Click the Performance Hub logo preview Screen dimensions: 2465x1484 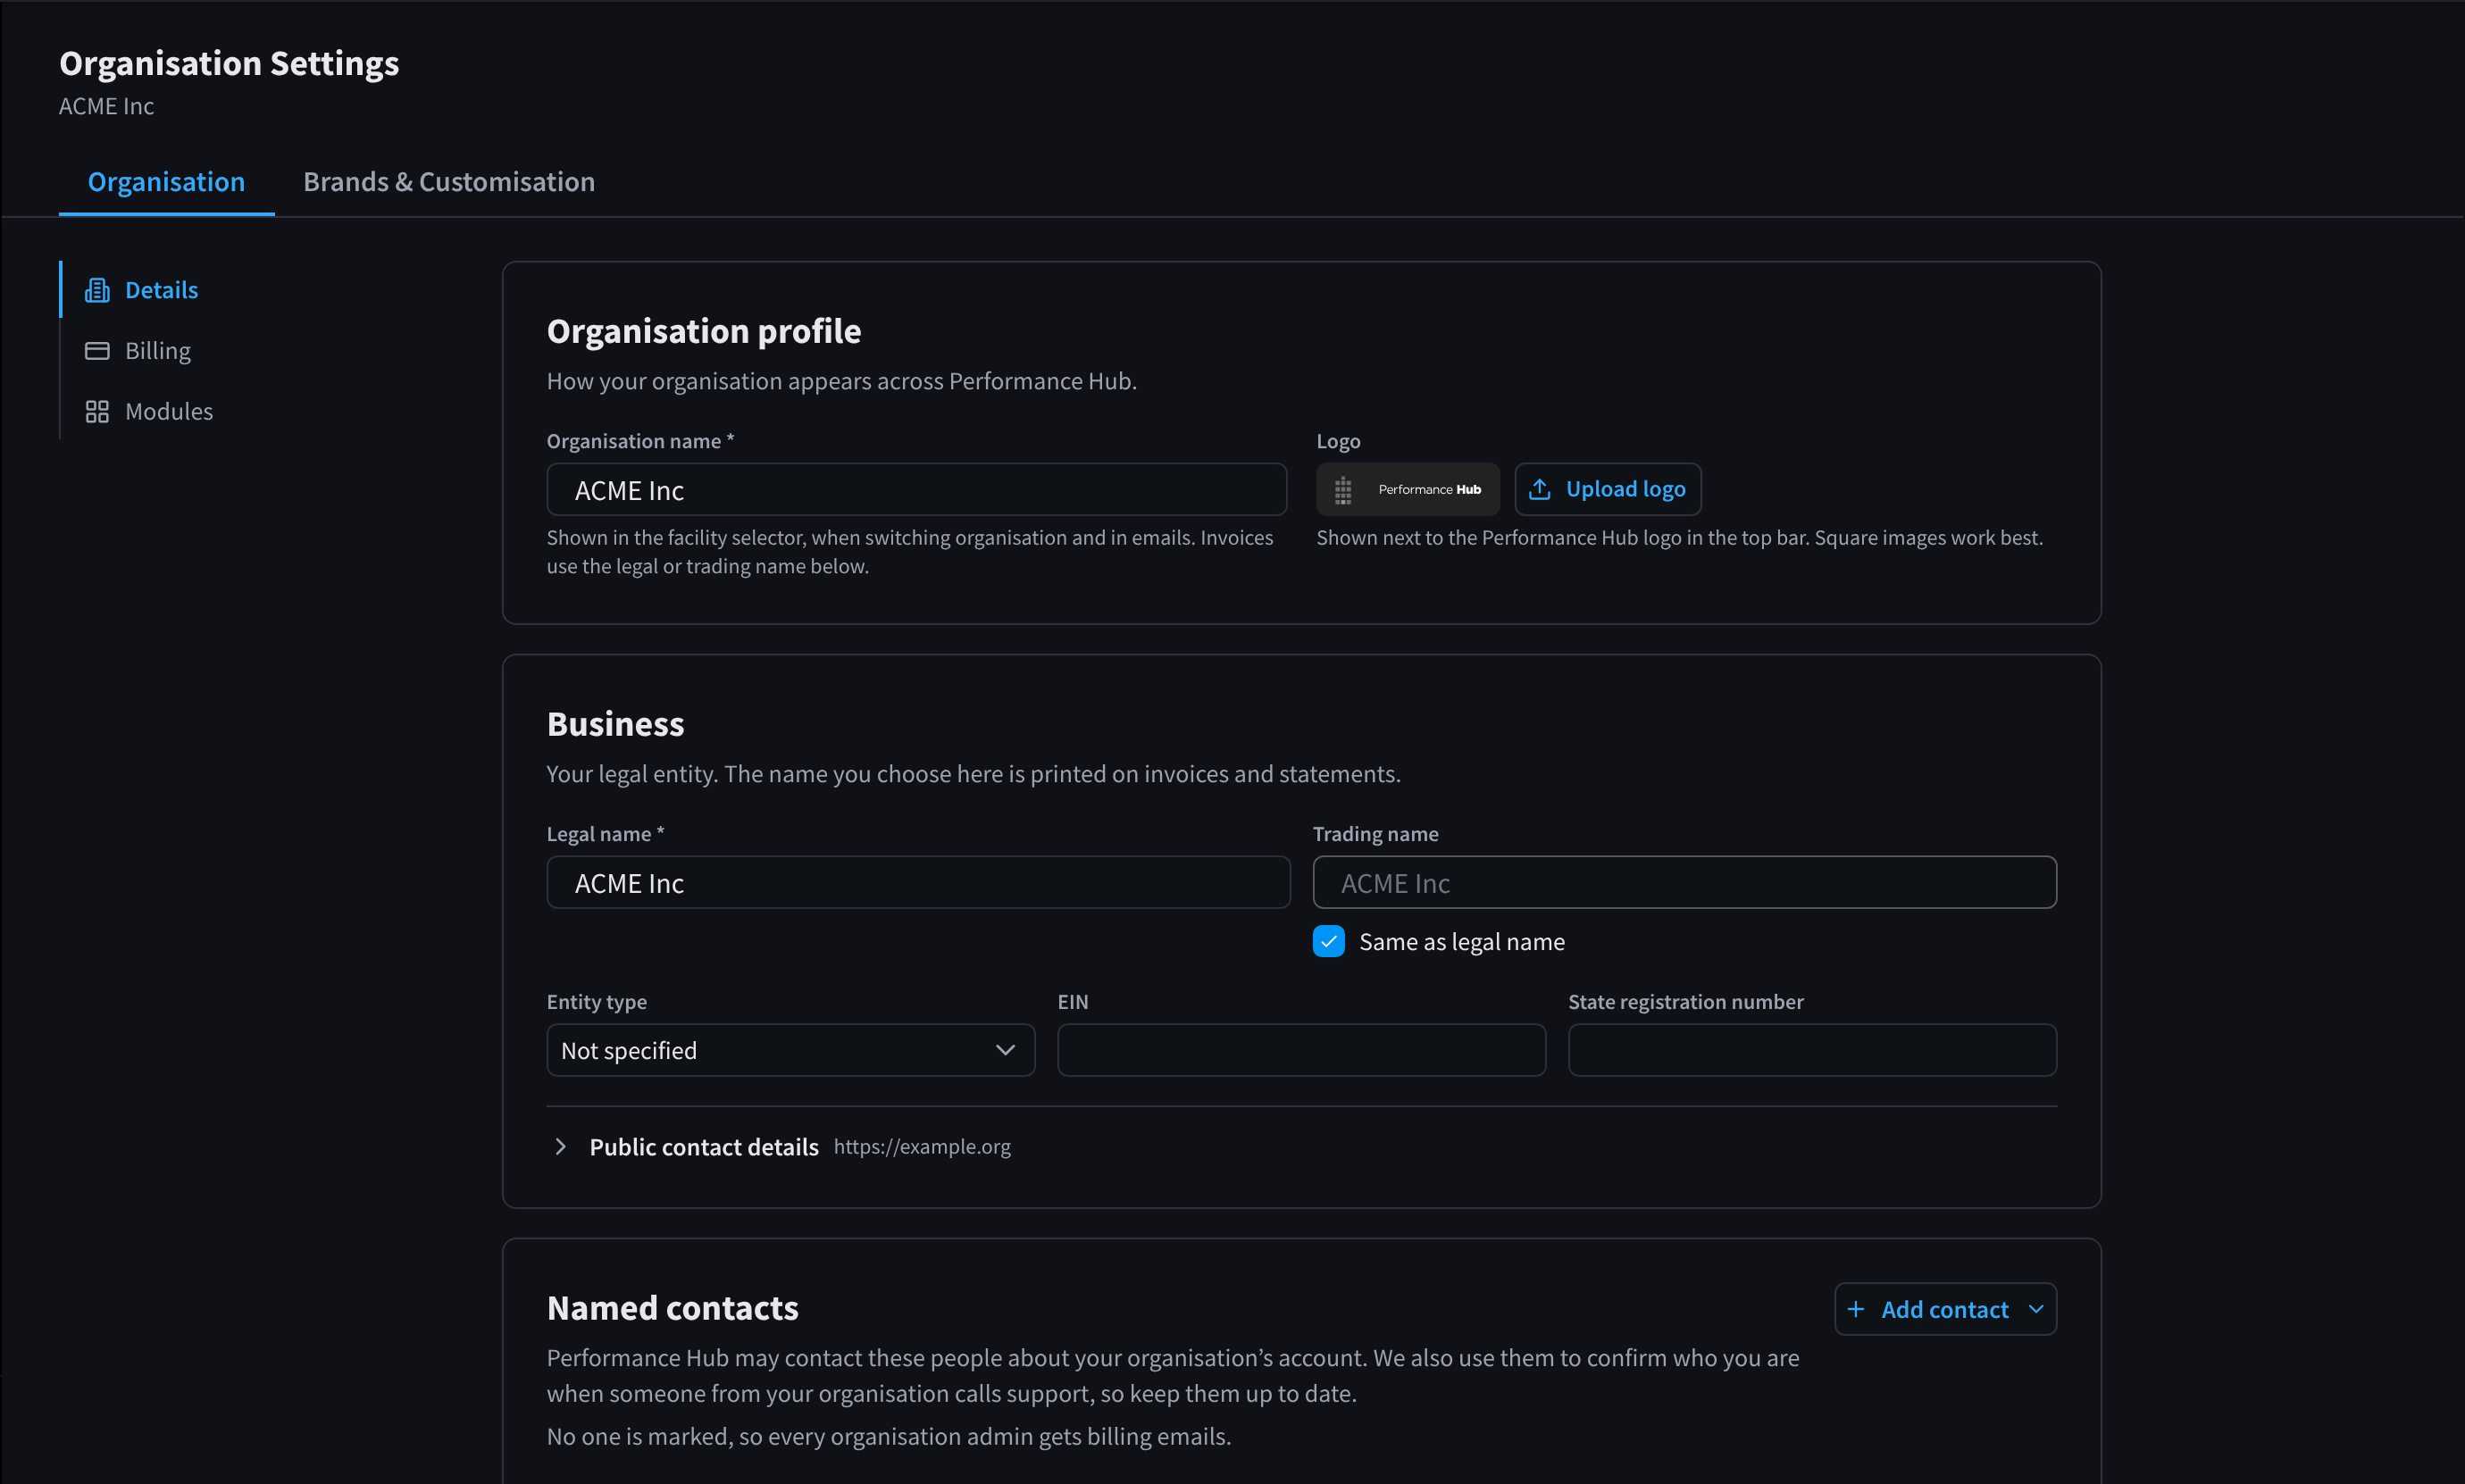point(1407,489)
